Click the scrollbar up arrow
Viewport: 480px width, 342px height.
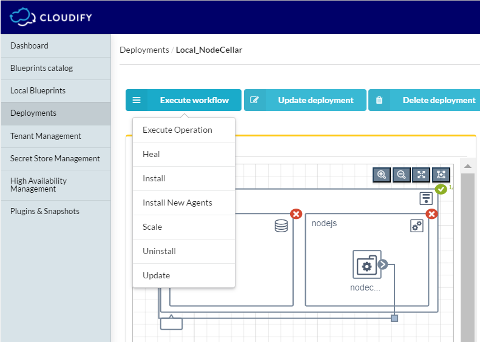[x=467, y=166]
